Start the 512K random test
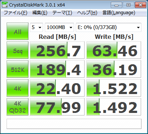Viewport: 148px width, 134px height. (17, 69)
